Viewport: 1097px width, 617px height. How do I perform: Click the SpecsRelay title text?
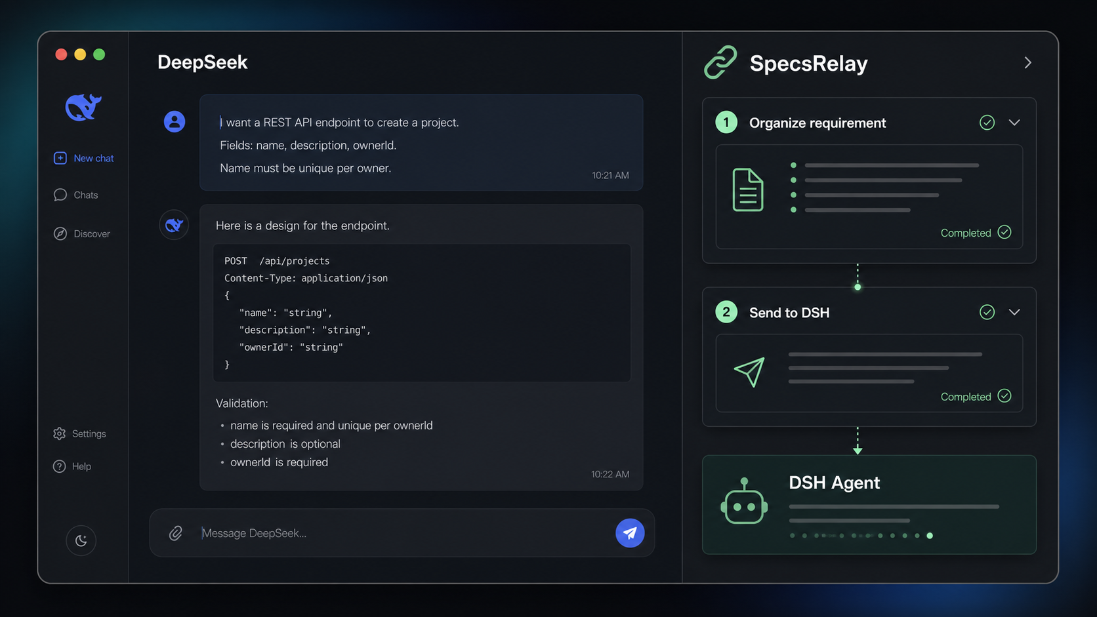click(x=808, y=64)
